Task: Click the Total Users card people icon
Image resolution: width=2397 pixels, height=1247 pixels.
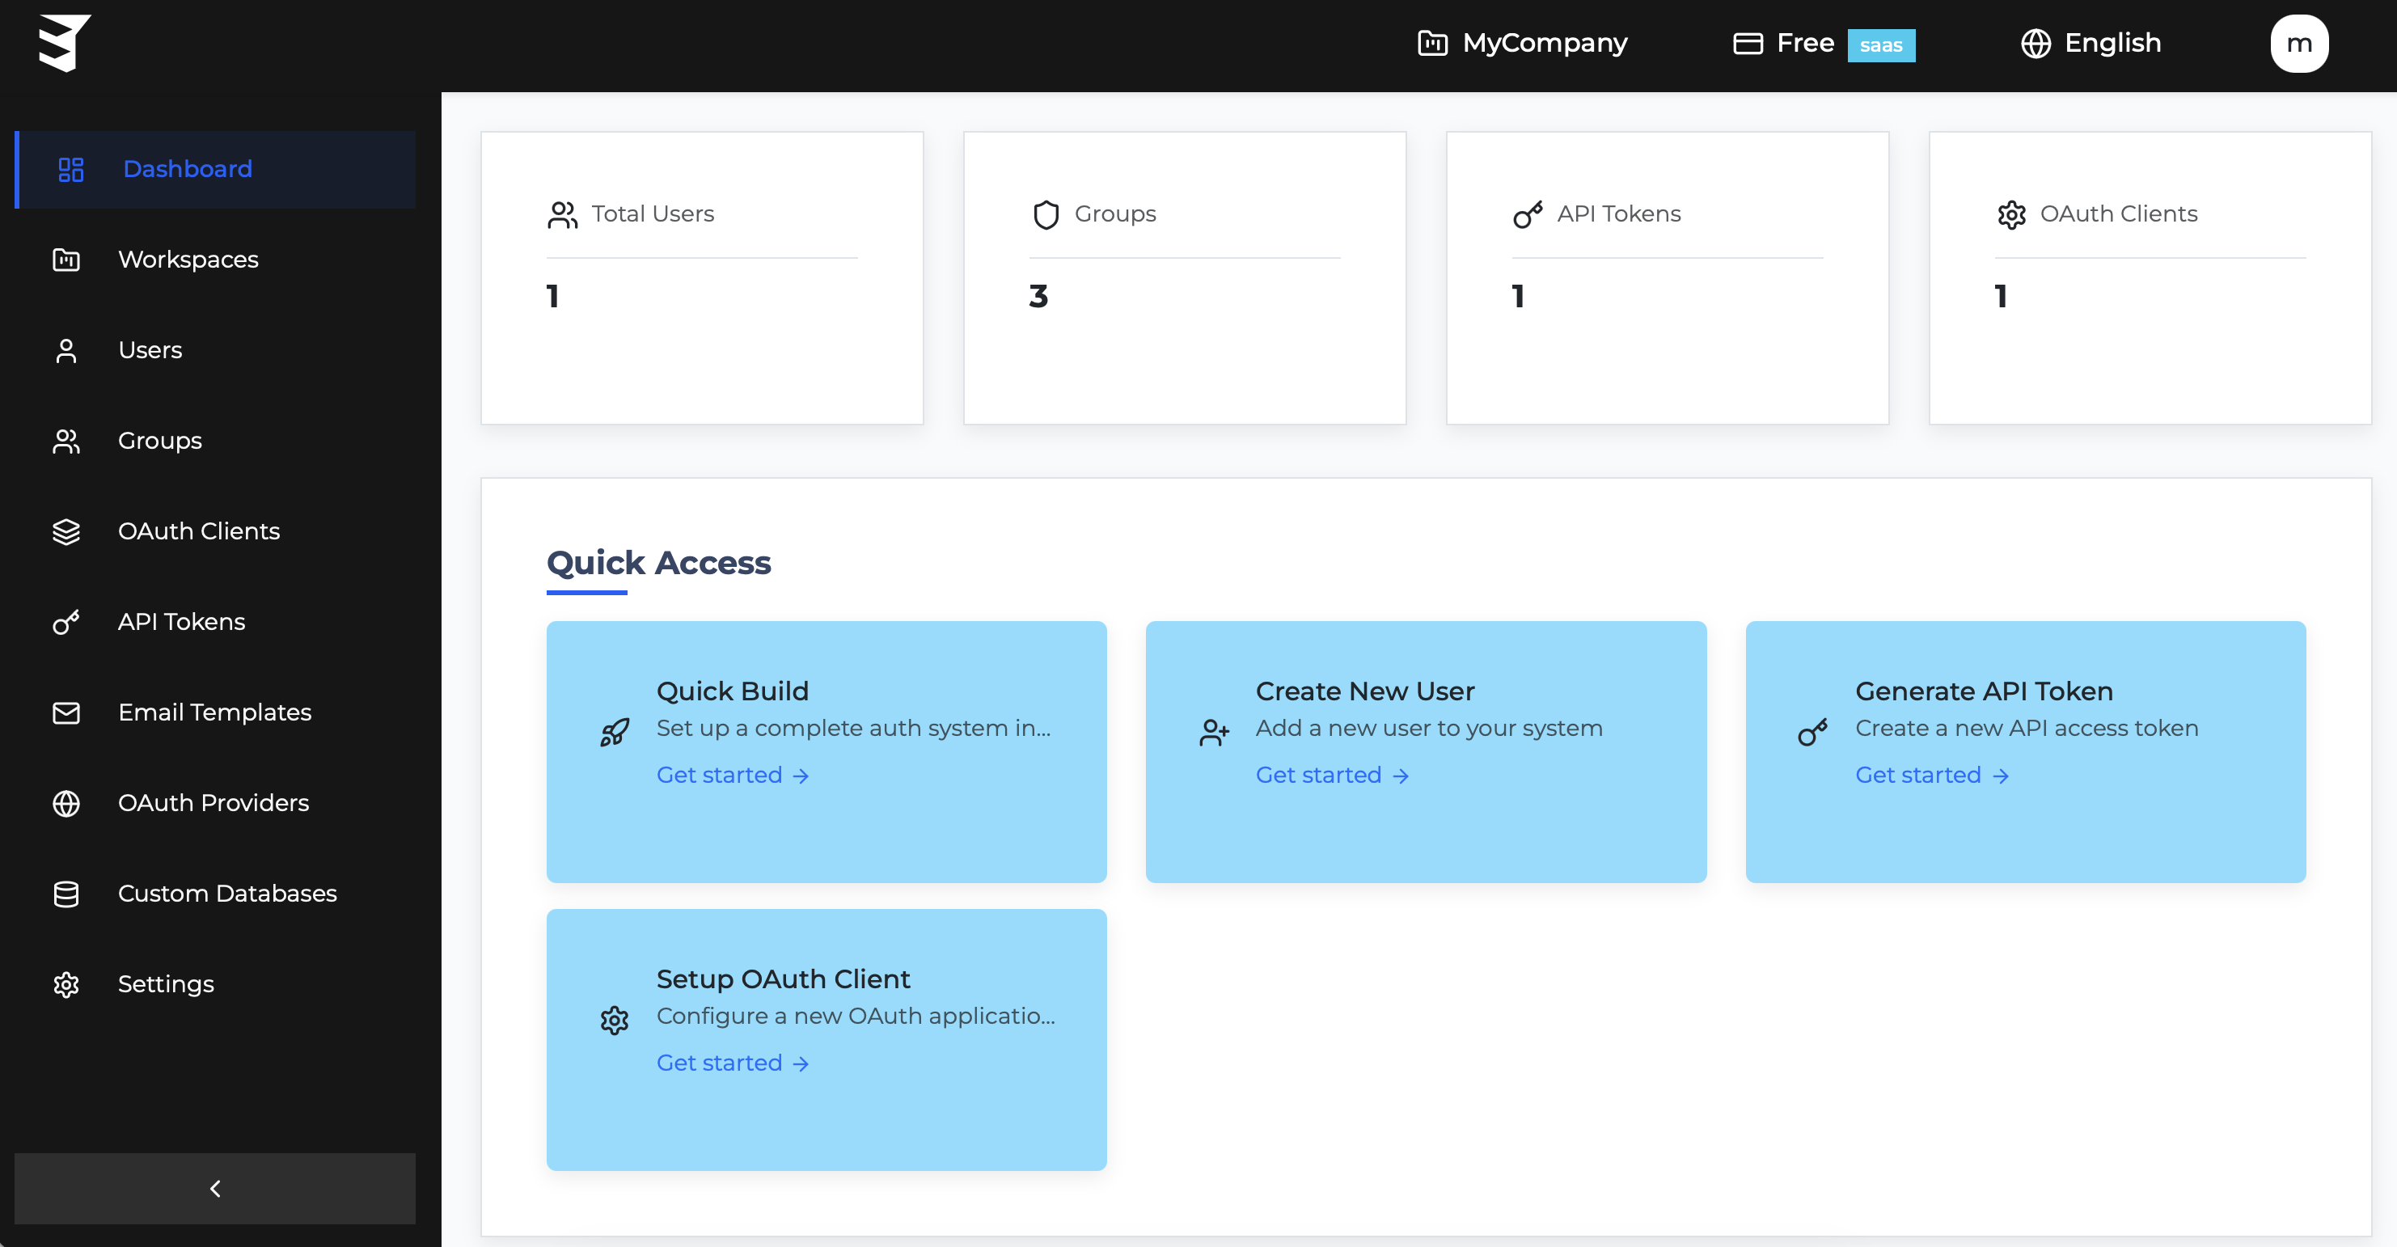Action: click(x=562, y=215)
